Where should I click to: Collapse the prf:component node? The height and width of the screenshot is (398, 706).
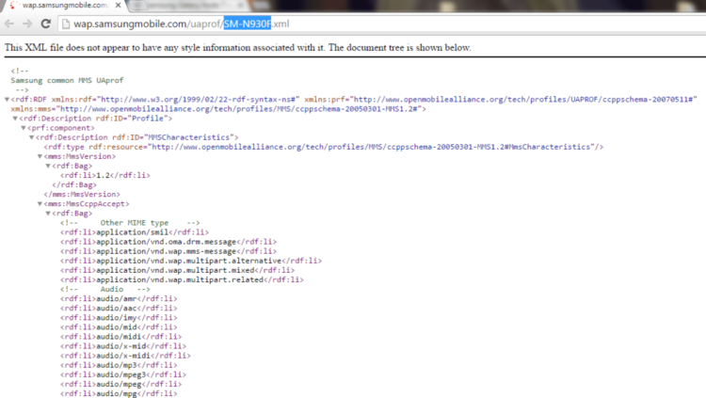[23, 127]
